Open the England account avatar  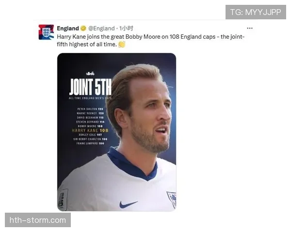tap(46, 32)
